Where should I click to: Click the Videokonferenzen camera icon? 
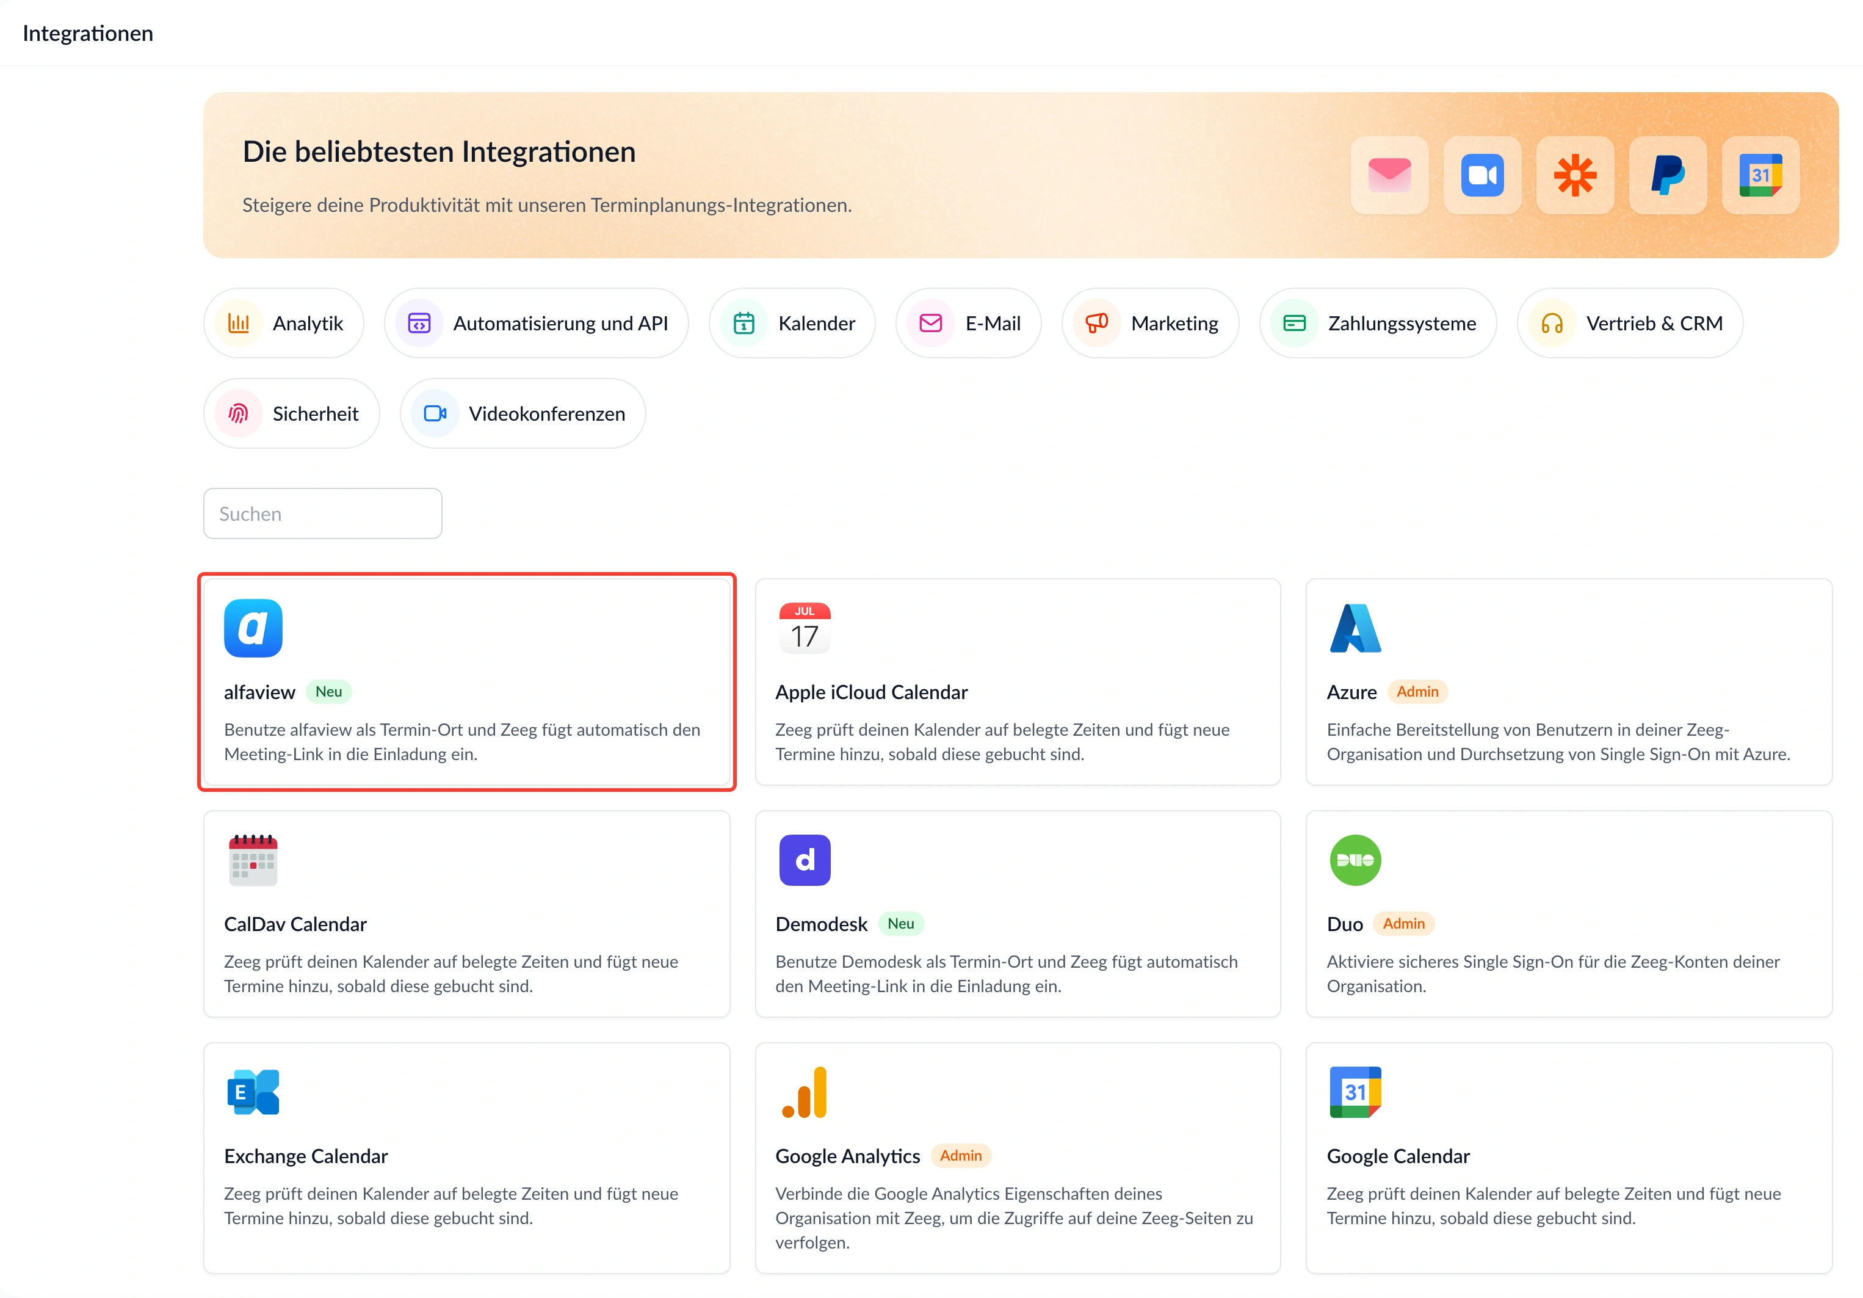[435, 413]
